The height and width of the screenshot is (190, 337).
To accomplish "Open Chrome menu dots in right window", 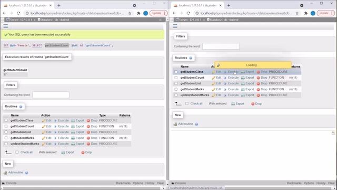I will [x=332, y=13].
